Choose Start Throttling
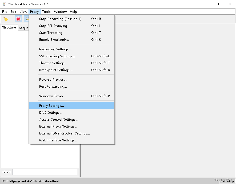The image size is (236, 184). pyautogui.click(x=72, y=33)
